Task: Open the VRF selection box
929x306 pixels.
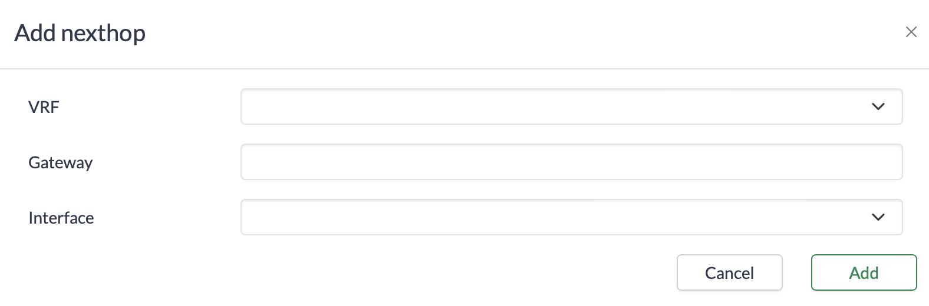Action: click(571, 107)
